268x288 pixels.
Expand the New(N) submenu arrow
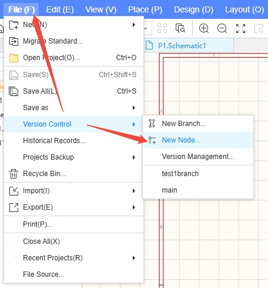coord(134,25)
